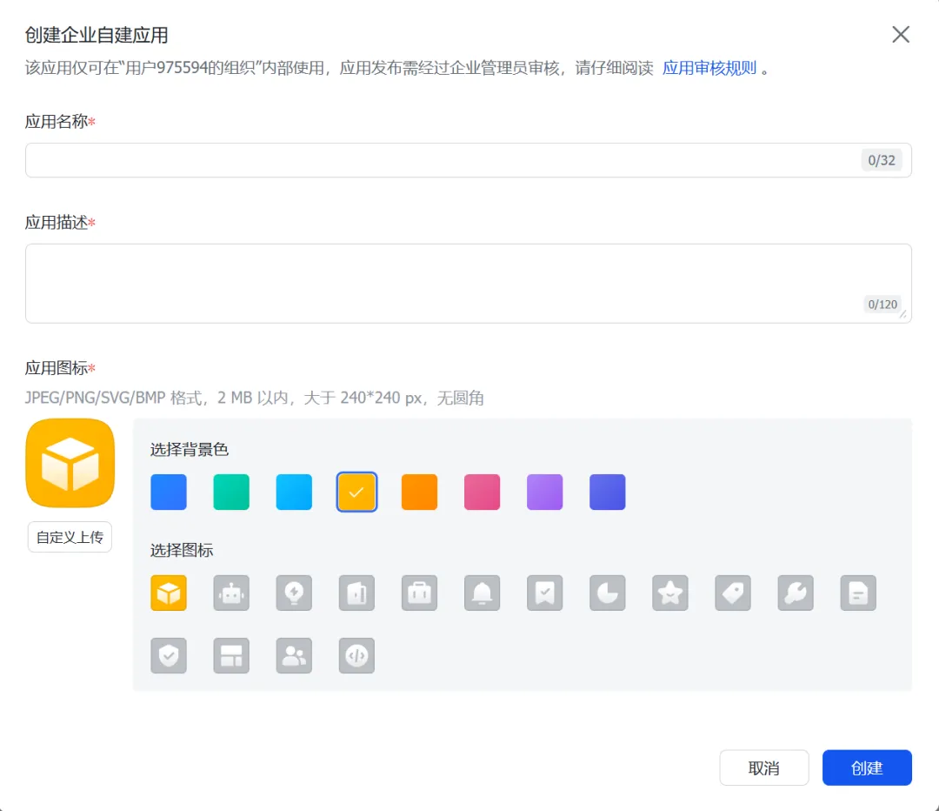Viewport: 939px width, 811px height.
Task: Open the 应用审核规则 link
Action: click(x=709, y=69)
